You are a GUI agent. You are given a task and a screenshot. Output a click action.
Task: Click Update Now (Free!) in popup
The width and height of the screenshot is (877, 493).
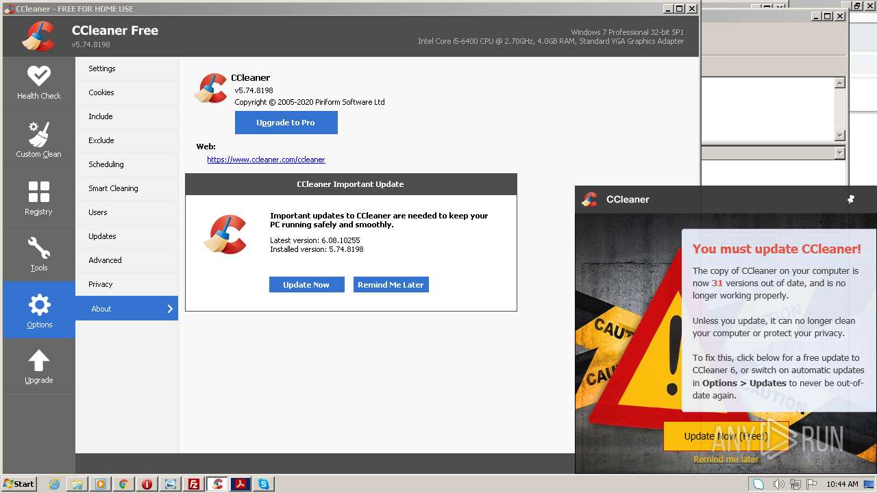(726, 436)
